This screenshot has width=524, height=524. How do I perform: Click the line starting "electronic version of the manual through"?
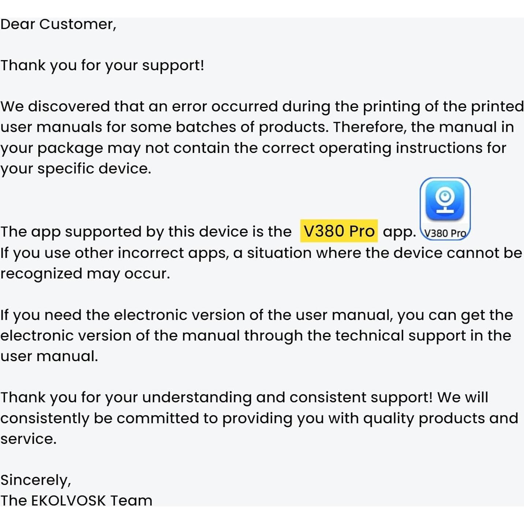(x=255, y=336)
